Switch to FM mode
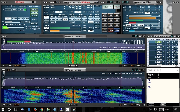 (x=65, y=12)
